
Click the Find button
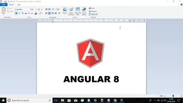pyautogui.click(x=91, y=8)
